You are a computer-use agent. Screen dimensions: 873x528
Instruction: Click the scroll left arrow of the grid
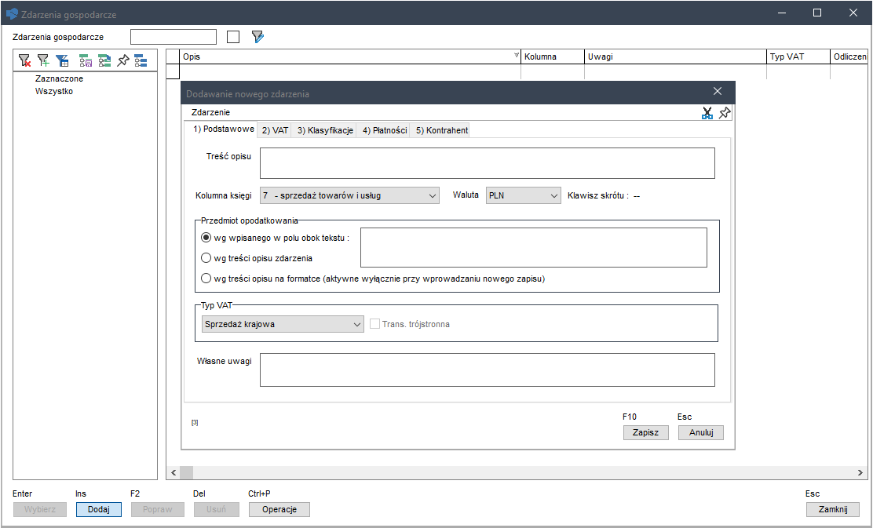click(x=174, y=472)
